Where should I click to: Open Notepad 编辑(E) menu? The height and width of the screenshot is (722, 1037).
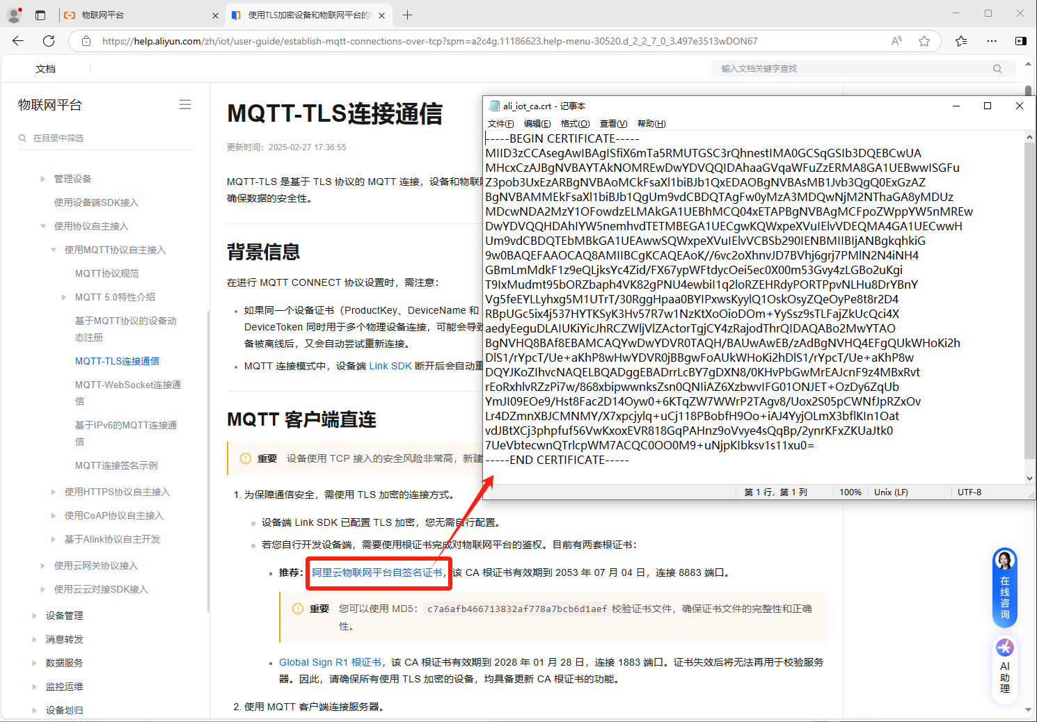pyautogui.click(x=537, y=124)
